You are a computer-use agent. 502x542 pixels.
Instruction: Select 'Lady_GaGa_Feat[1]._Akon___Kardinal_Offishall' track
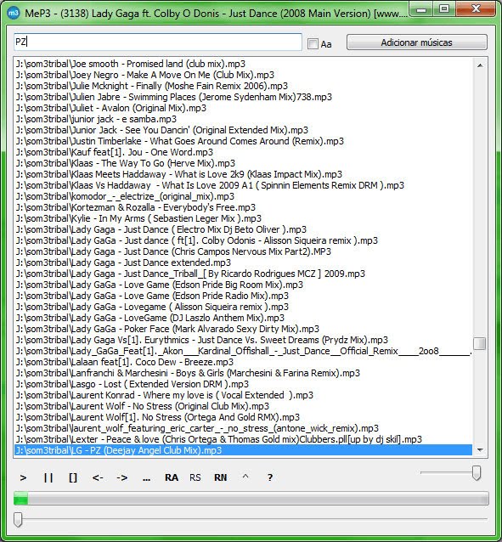(x=244, y=352)
